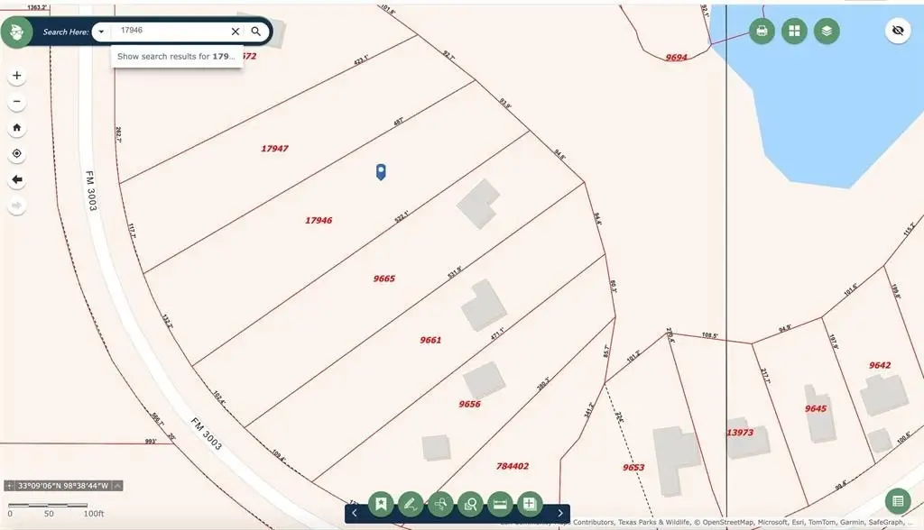The height and width of the screenshot is (530, 924).
Task: Toggle the attribute table panel
Action: (897, 501)
